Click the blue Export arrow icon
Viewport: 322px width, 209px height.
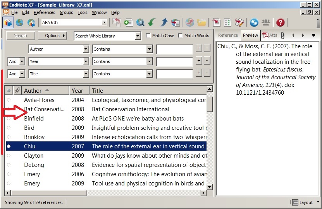tap(164, 22)
